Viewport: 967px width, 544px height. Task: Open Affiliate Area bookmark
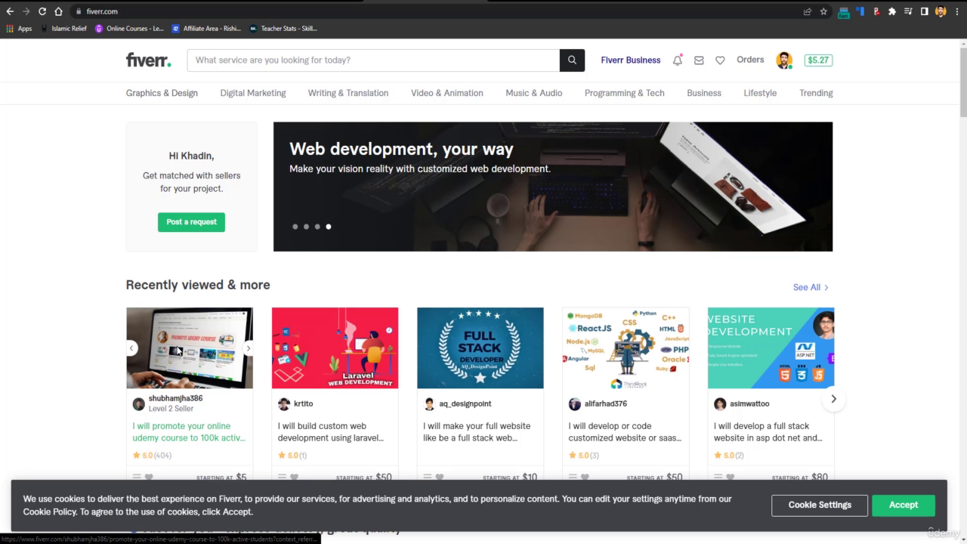206,29
